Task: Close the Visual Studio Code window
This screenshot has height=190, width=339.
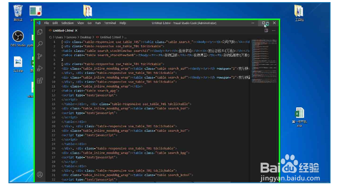Action: click(274, 23)
